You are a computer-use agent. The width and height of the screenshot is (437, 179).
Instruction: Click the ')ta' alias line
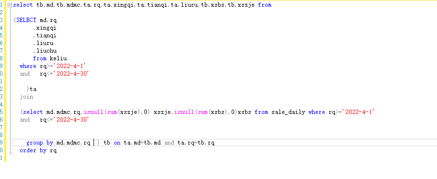click(x=32, y=89)
